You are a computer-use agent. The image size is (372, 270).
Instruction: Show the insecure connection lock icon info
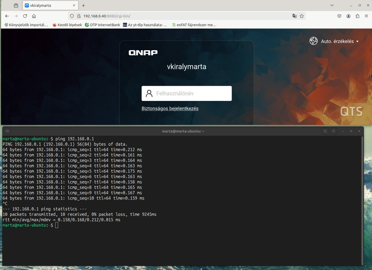78,16
